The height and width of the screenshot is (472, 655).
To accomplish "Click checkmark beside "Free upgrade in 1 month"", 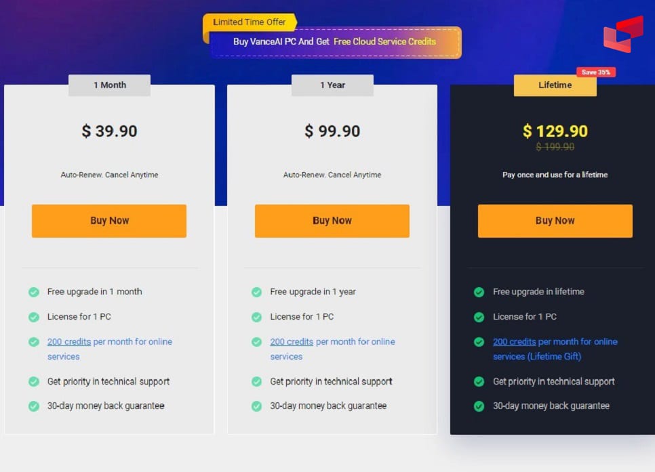I will click(34, 291).
